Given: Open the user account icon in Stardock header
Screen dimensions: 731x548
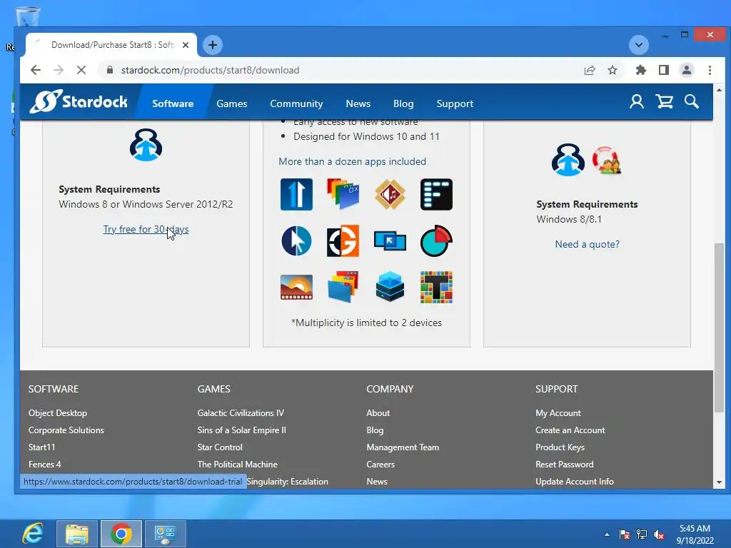Looking at the screenshot, I should (636, 101).
